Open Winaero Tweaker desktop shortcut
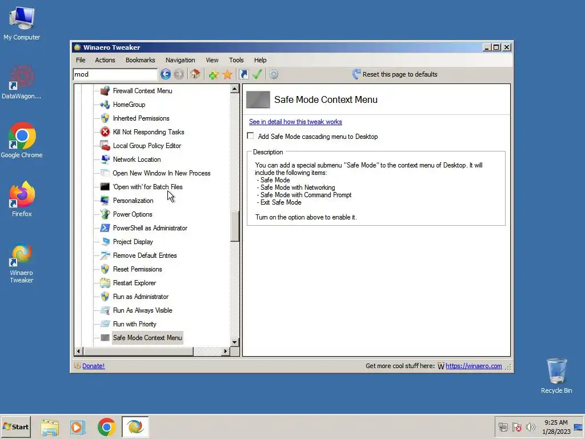 click(22, 263)
